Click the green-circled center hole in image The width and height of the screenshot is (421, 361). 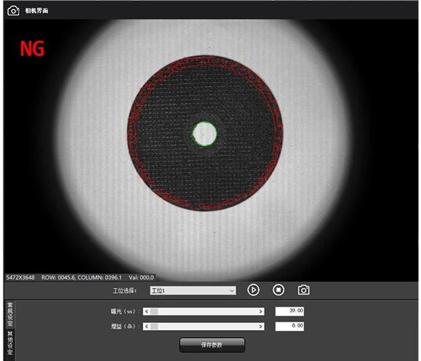[204, 134]
